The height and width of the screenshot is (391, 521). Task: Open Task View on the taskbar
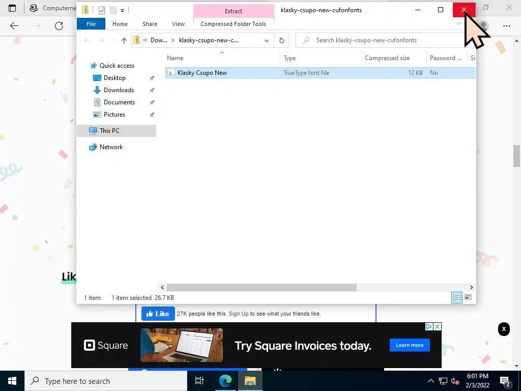point(199,381)
